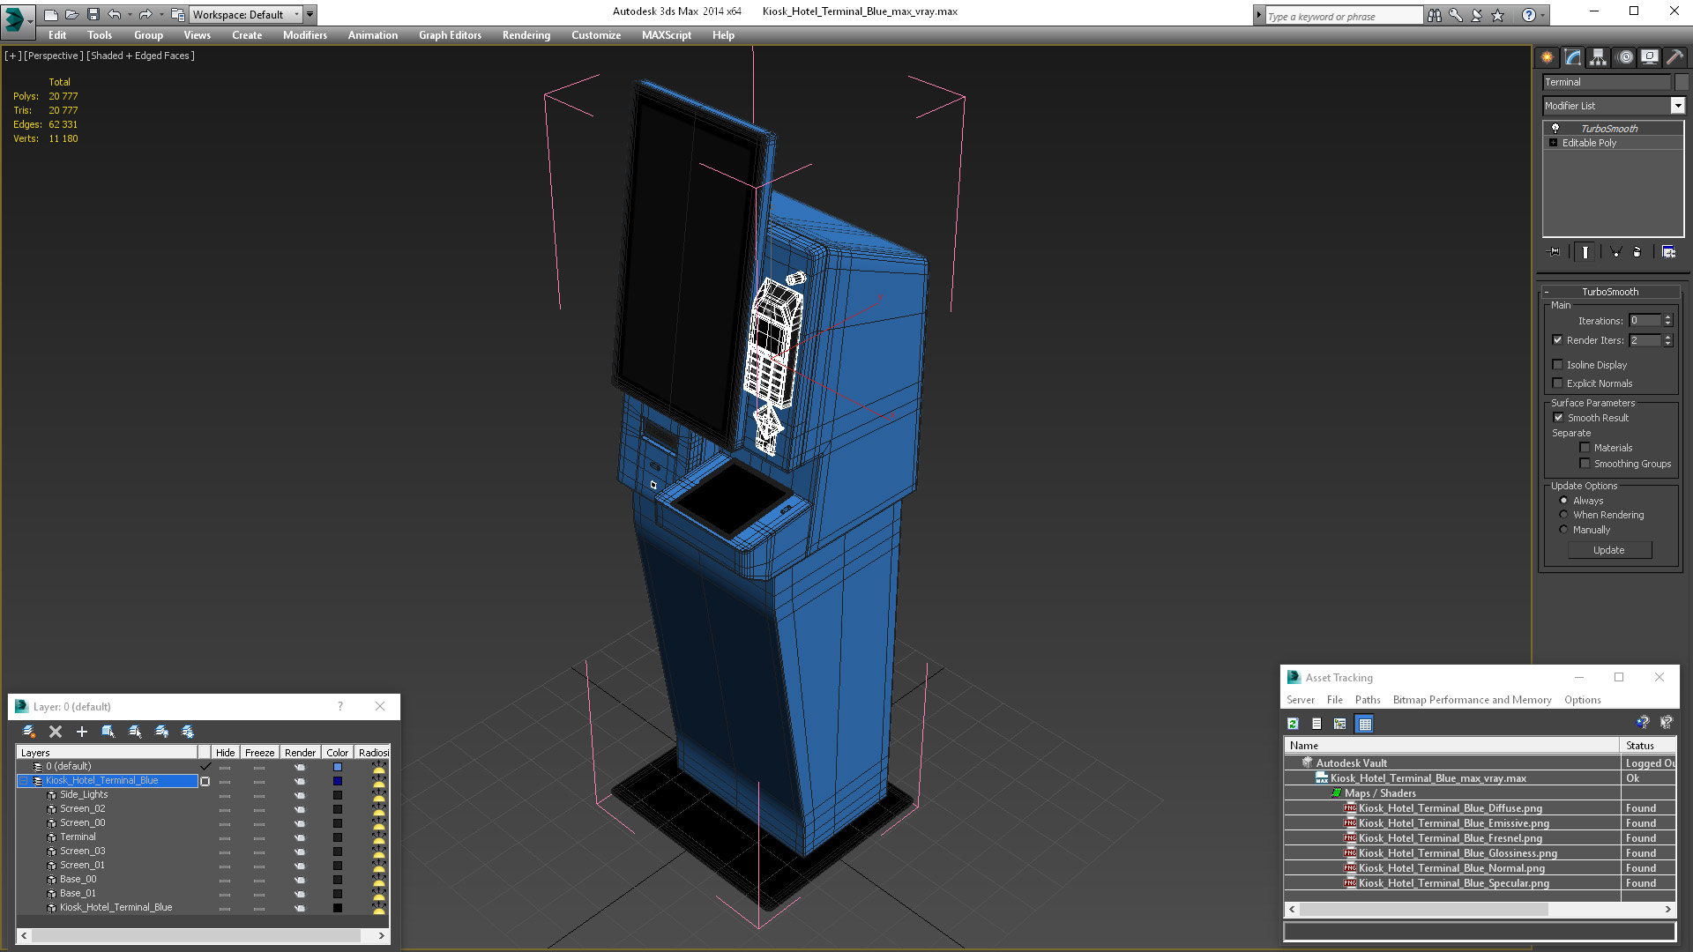Viewport: 1693px width, 952px height.
Task: Click the 0 (default) layer color swatch
Action: pyautogui.click(x=337, y=767)
